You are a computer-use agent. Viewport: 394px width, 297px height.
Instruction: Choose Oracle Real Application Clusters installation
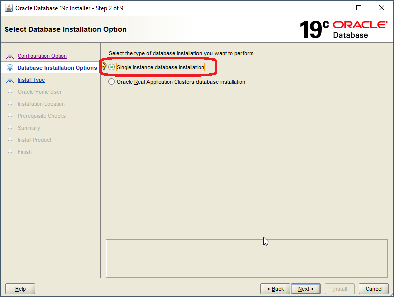pos(112,82)
